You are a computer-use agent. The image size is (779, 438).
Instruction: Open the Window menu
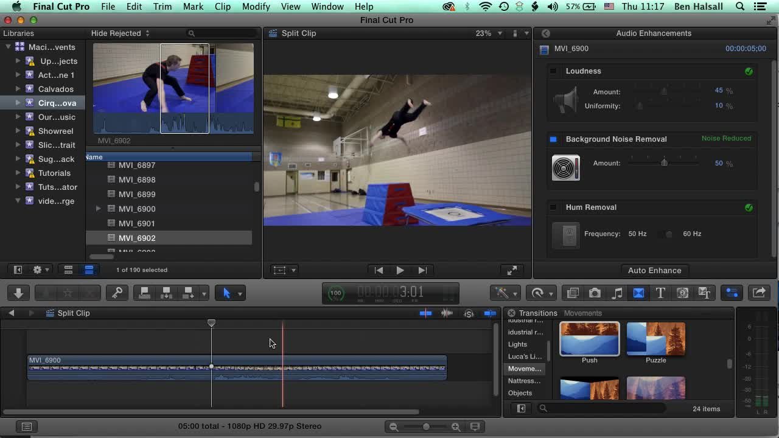(x=327, y=7)
